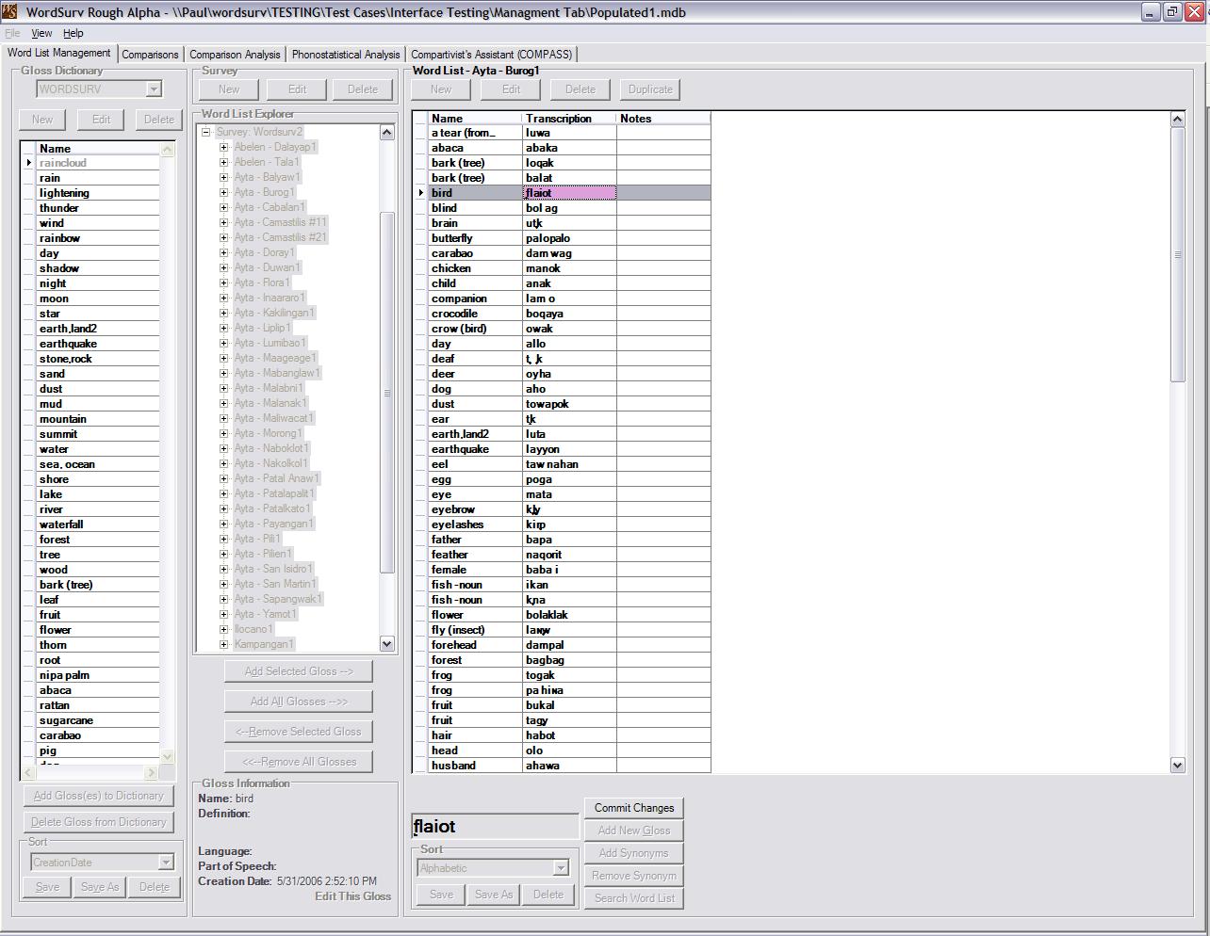This screenshot has width=1210, height=936.
Task: Click Add Selected Gloss --> button
Action: click(299, 671)
